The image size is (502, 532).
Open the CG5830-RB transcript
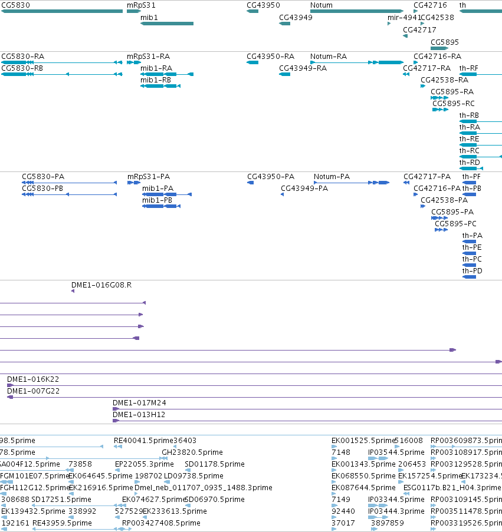62,74
